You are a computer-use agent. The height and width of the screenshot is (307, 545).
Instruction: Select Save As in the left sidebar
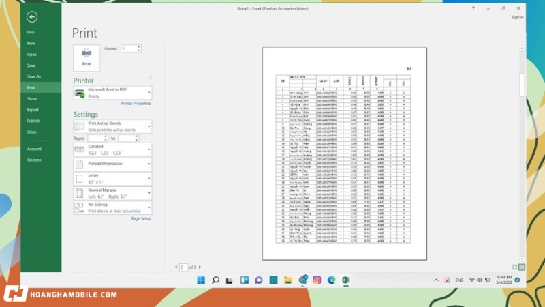click(34, 76)
